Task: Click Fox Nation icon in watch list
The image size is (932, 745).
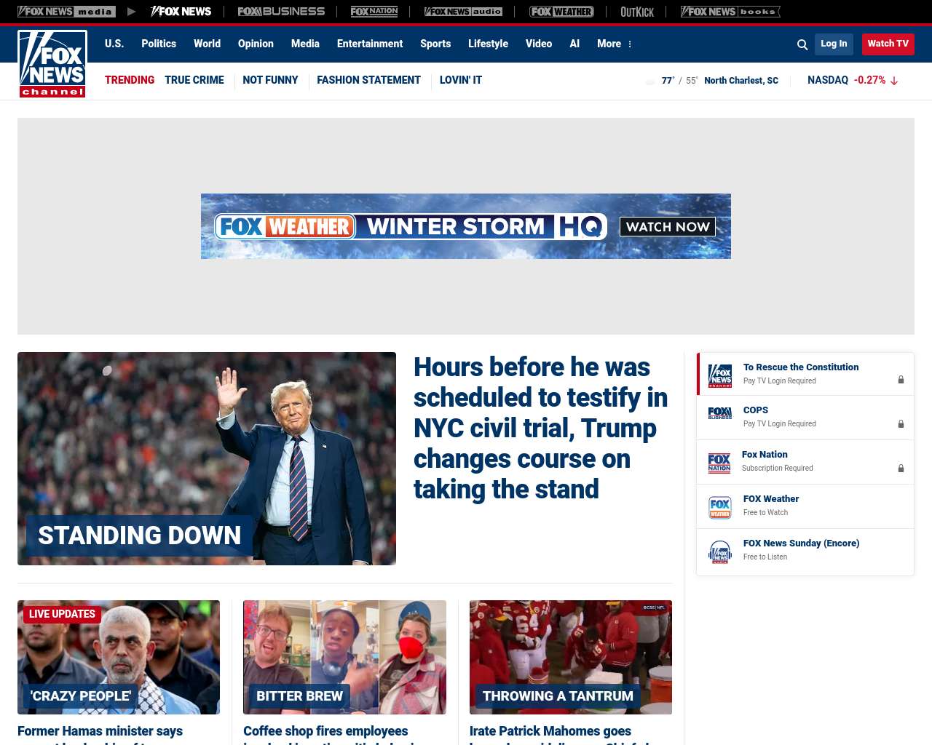Action: coord(719,463)
